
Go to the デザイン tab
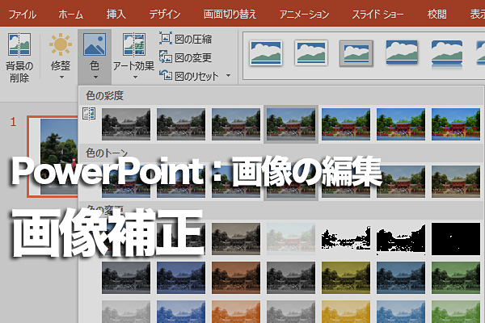click(165, 15)
